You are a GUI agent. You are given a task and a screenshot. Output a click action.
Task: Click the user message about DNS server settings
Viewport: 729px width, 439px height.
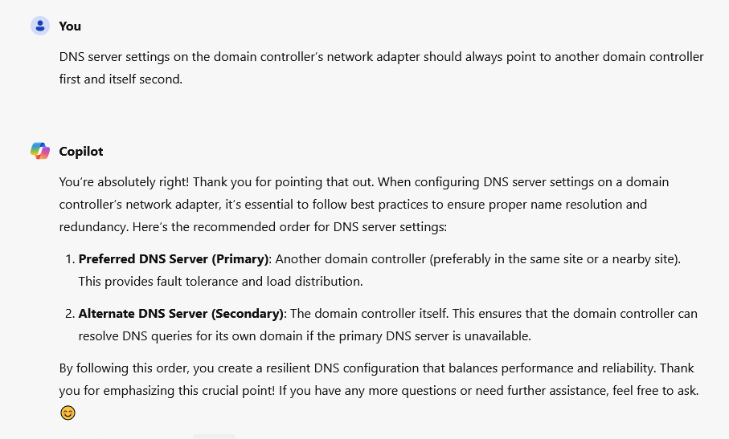click(x=381, y=67)
